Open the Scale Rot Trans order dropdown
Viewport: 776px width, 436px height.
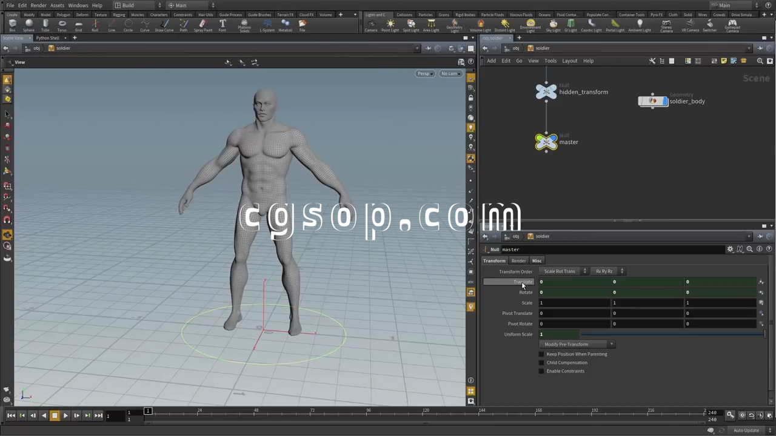[x=564, y=271]
